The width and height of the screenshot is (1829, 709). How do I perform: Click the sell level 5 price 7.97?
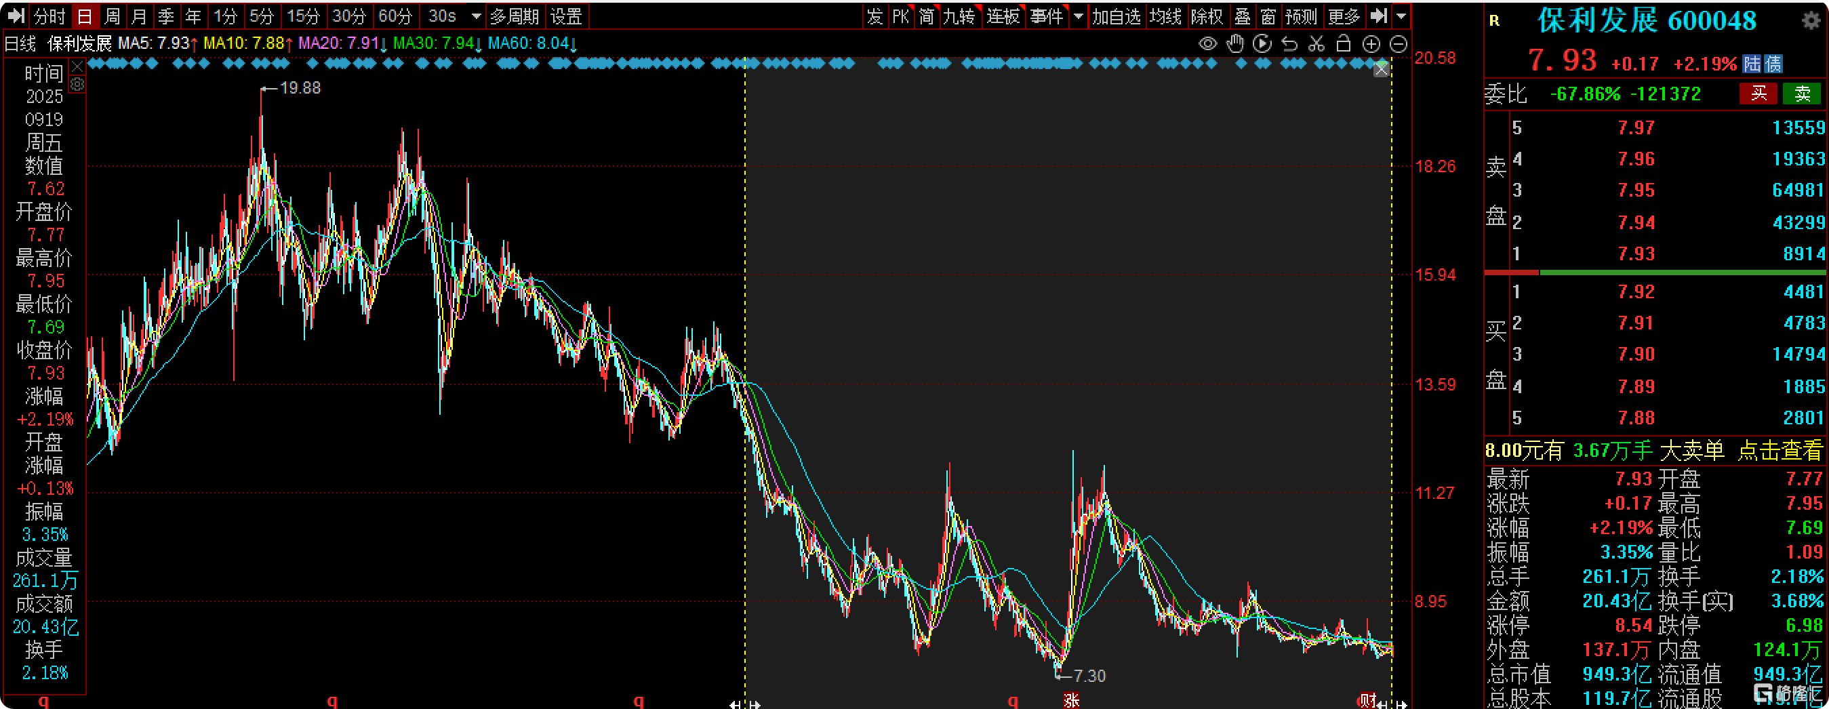[1636, 127]
